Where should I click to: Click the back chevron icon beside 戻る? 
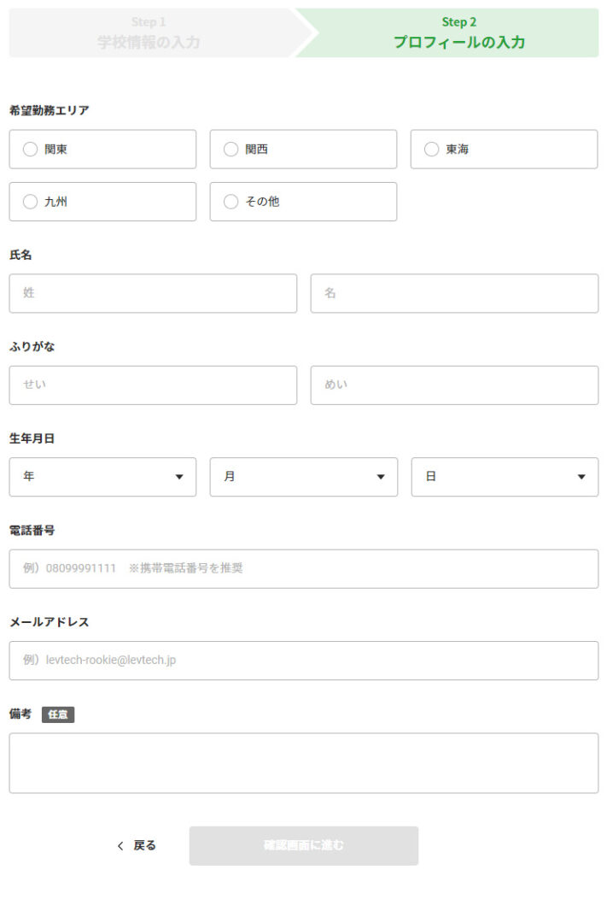[120, 846]
